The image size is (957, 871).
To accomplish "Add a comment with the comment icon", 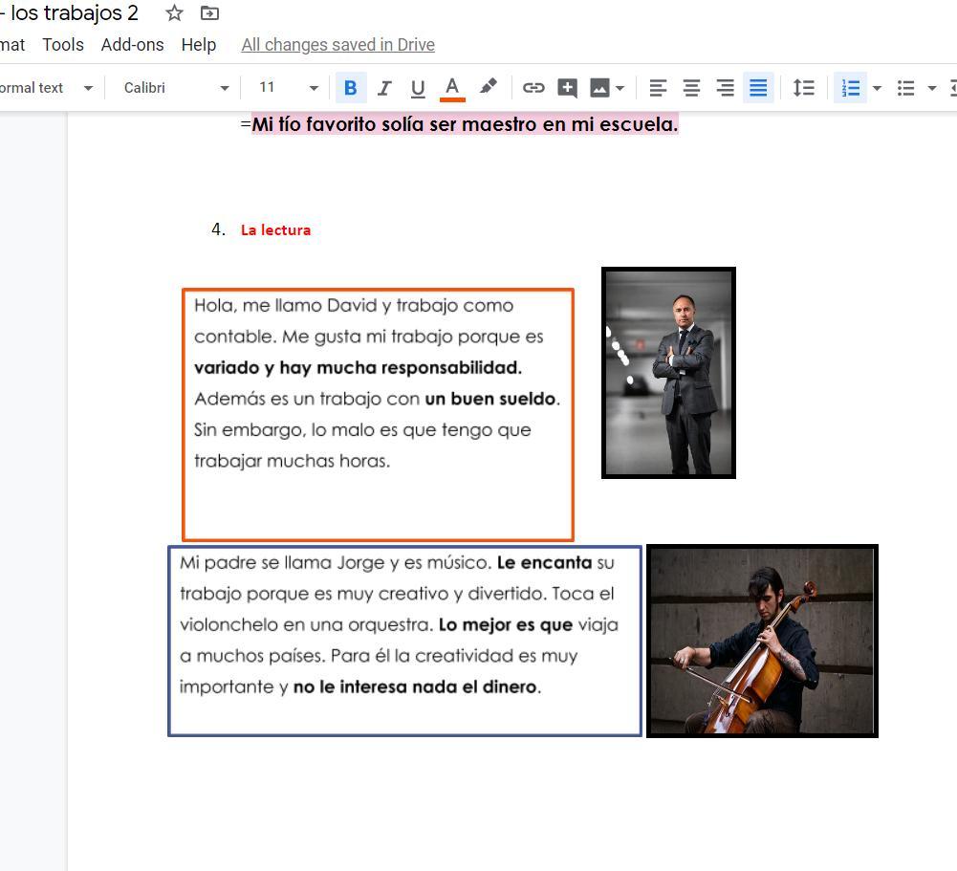I will [x=567, y=88].
